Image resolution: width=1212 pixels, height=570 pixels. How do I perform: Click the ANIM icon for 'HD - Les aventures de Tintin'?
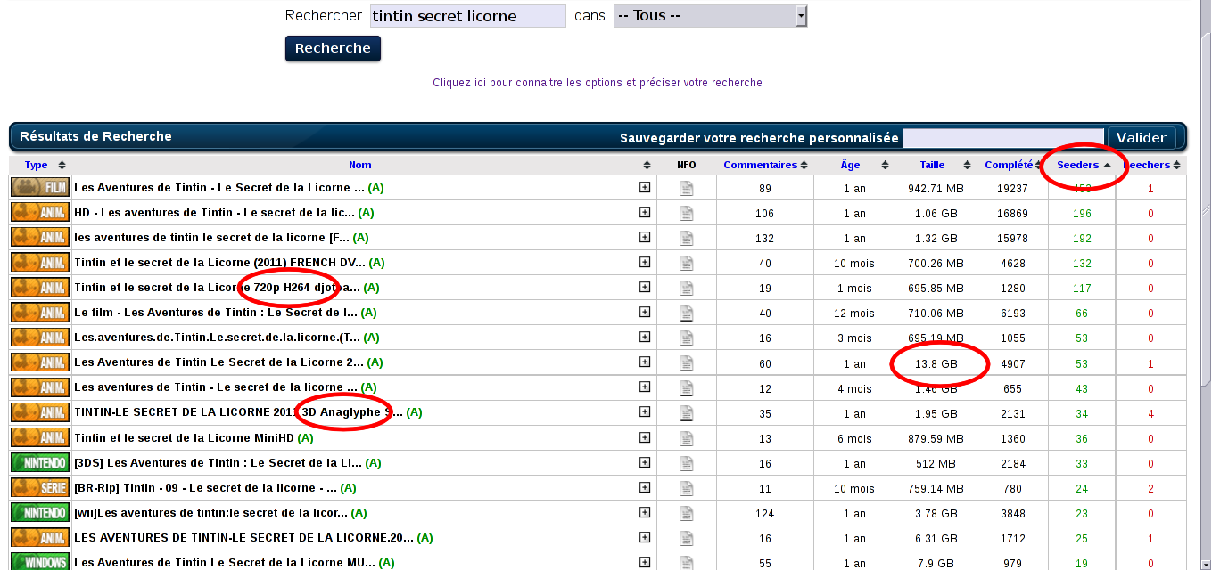click(40, 213)
